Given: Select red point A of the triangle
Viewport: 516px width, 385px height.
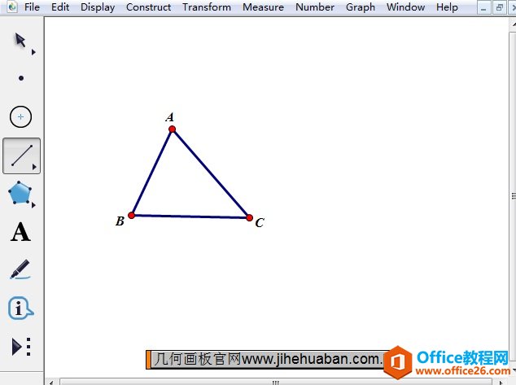Looking at the screenshot, I should pos(172,129).
